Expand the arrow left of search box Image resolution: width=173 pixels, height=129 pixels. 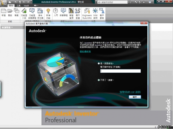point(96,2)
